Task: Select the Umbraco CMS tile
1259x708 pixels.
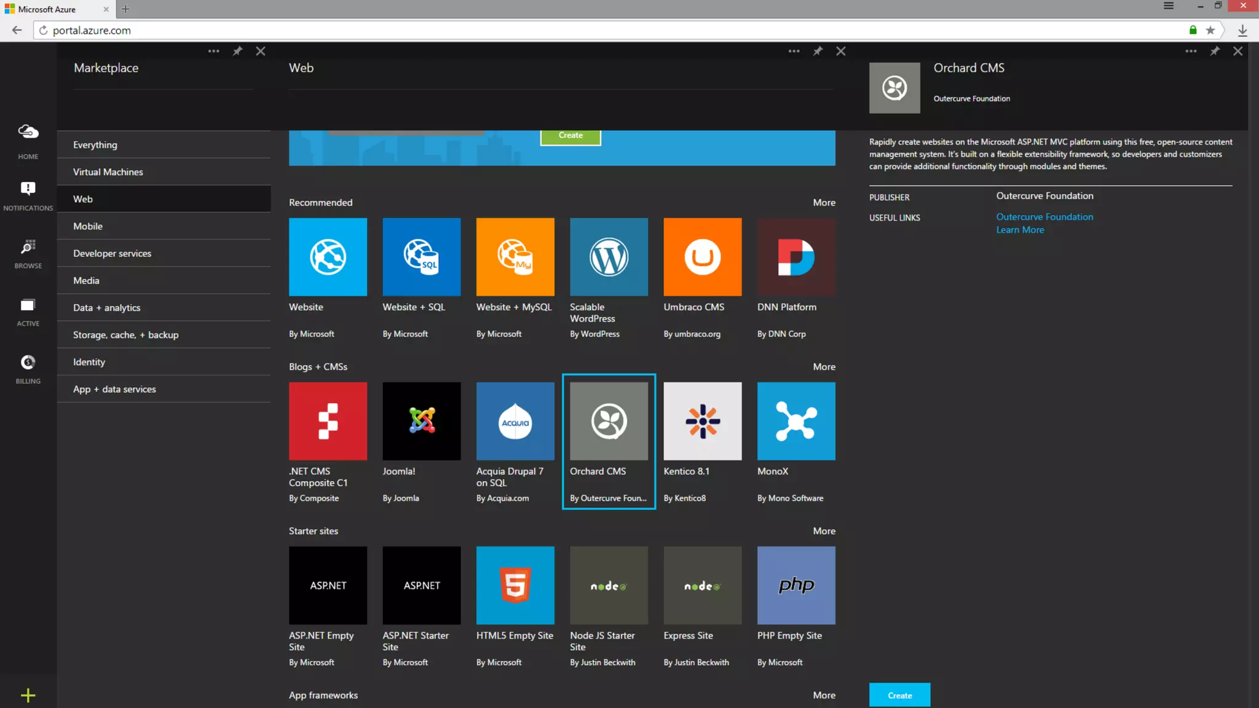Action: pyautogui.click(x=702, y=257)
